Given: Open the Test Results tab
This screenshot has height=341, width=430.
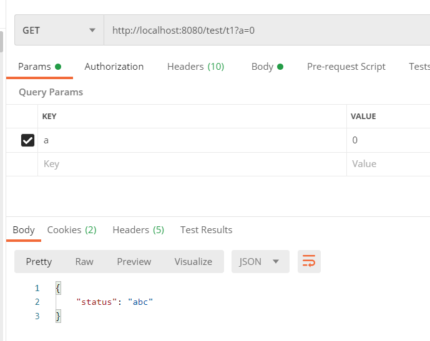Looking at the screenshot, I should point(206,230).
